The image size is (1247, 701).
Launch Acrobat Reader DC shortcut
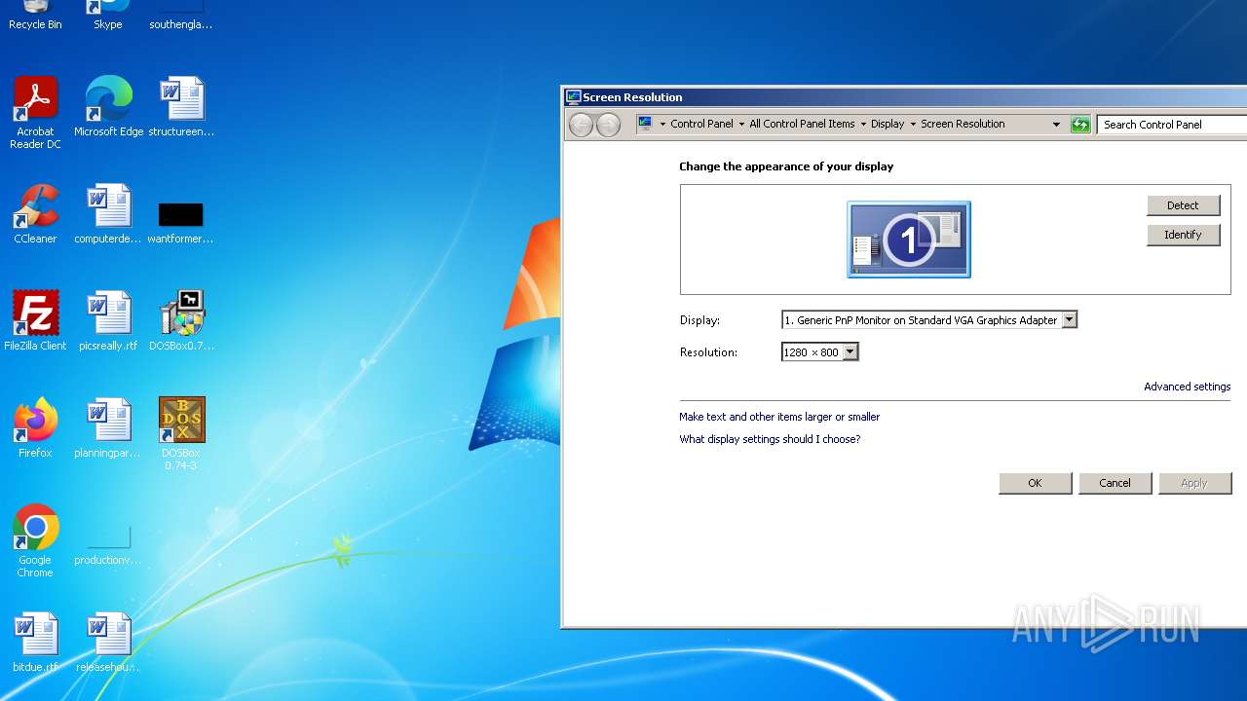click(35, 112)
